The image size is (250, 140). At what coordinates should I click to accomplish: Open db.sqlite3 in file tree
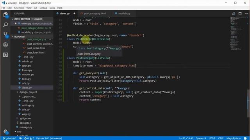pyautogui.click(x=25, y=123)
